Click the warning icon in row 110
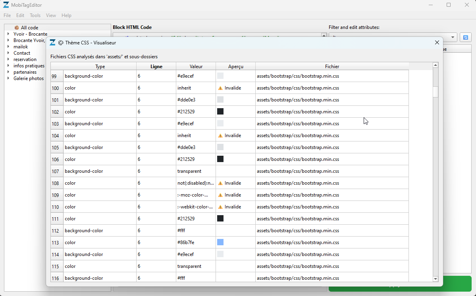This screenshot has height=296, width=476. (220, 207)
